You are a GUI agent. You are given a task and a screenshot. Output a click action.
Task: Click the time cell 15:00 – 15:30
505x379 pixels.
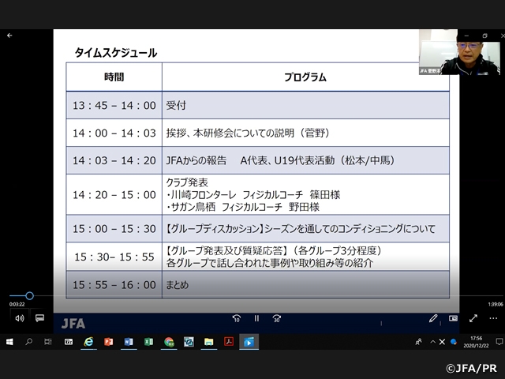(114, 229)
